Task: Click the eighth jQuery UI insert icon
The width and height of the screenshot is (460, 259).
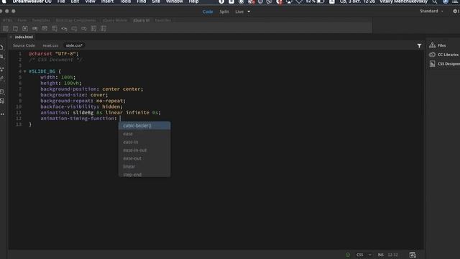Action: [74, 29]
